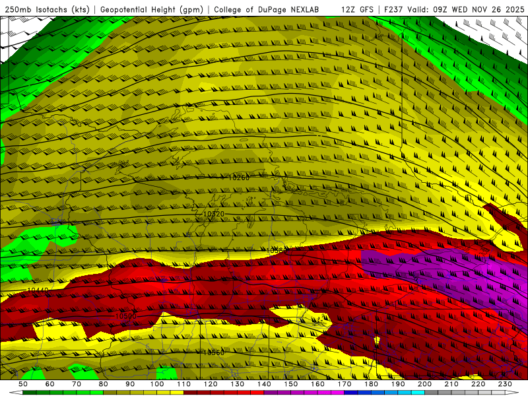Click the 110 value on color scale

click(x=184, y=384)
